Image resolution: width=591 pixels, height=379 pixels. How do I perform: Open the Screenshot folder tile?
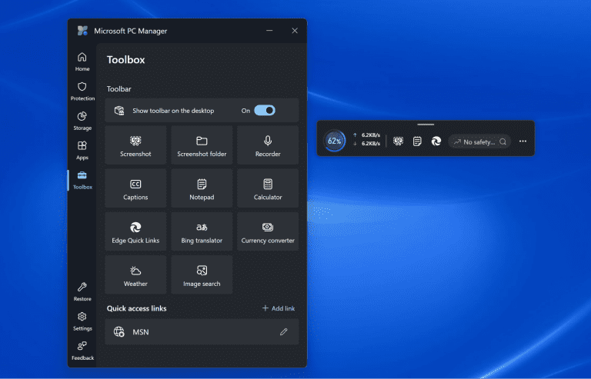[202, 145]
